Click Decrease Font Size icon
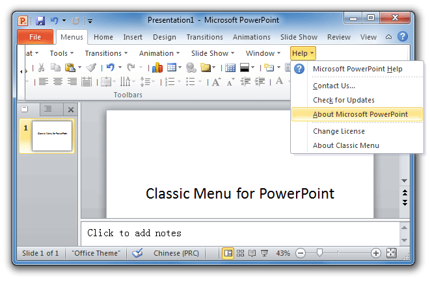Viewport: 430px width, 281px height. coord(231,82)
